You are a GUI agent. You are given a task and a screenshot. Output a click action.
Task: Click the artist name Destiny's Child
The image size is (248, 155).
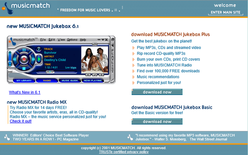pyautogui.click(x=55, y=60)
